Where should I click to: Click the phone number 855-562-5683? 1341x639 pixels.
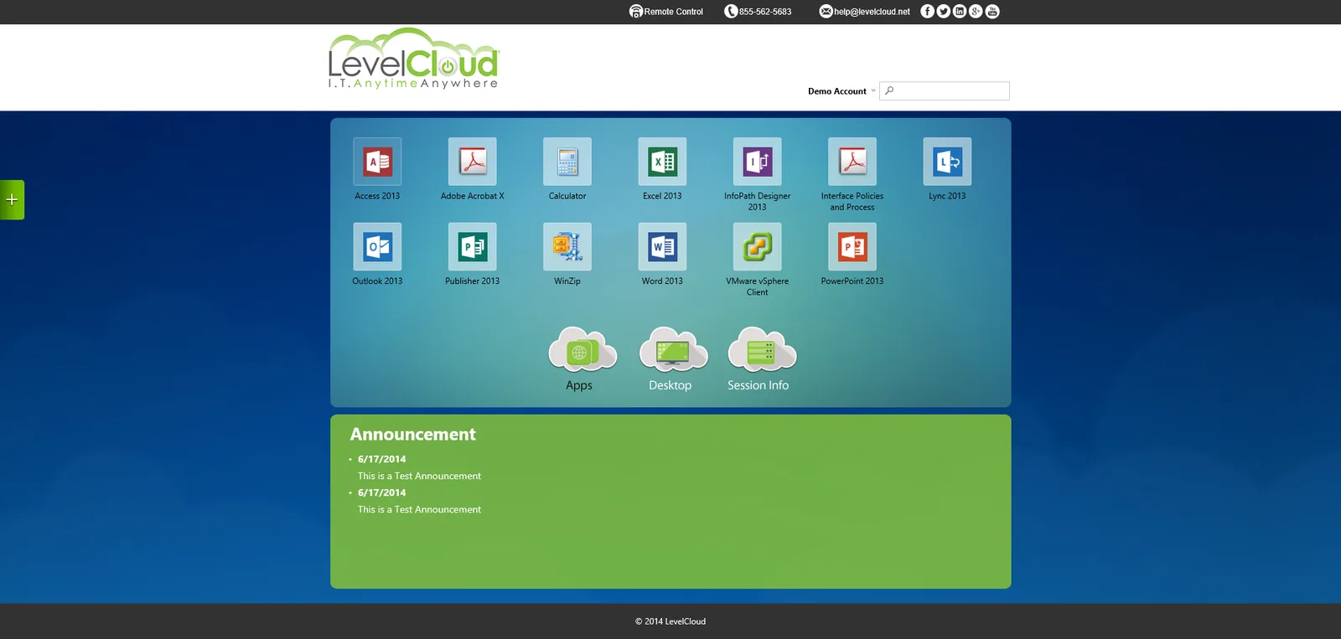pos(758,12)
